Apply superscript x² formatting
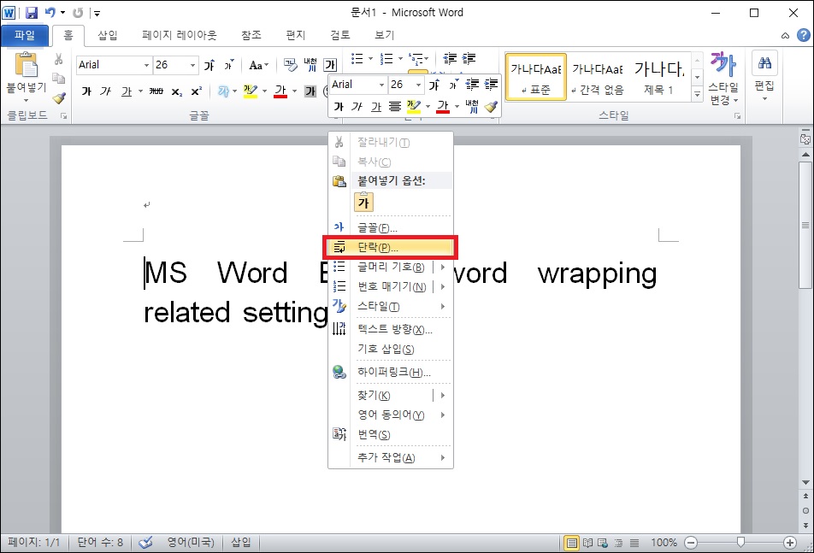This screenshot has width=814, height=553. click(197, 91)
